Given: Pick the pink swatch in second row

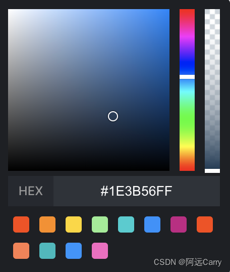Looking at the screenshot, I should 100,251.
